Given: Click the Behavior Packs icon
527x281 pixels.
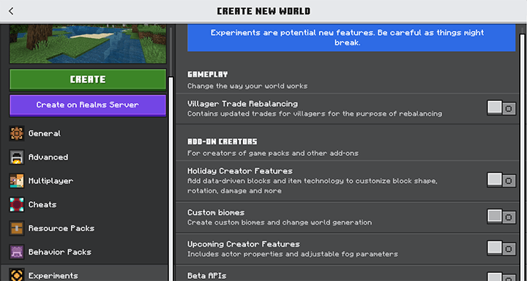Looking at the screenshot, I should (x=16, y=252).
